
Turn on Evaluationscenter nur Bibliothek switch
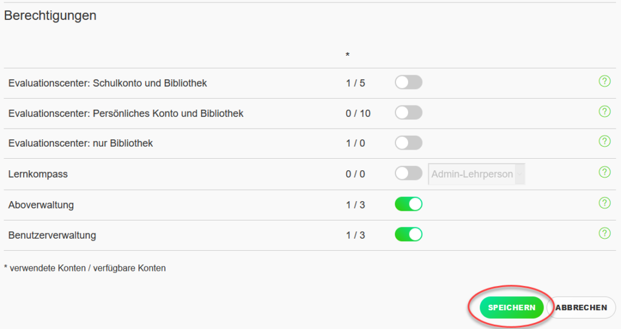[408, 142]
